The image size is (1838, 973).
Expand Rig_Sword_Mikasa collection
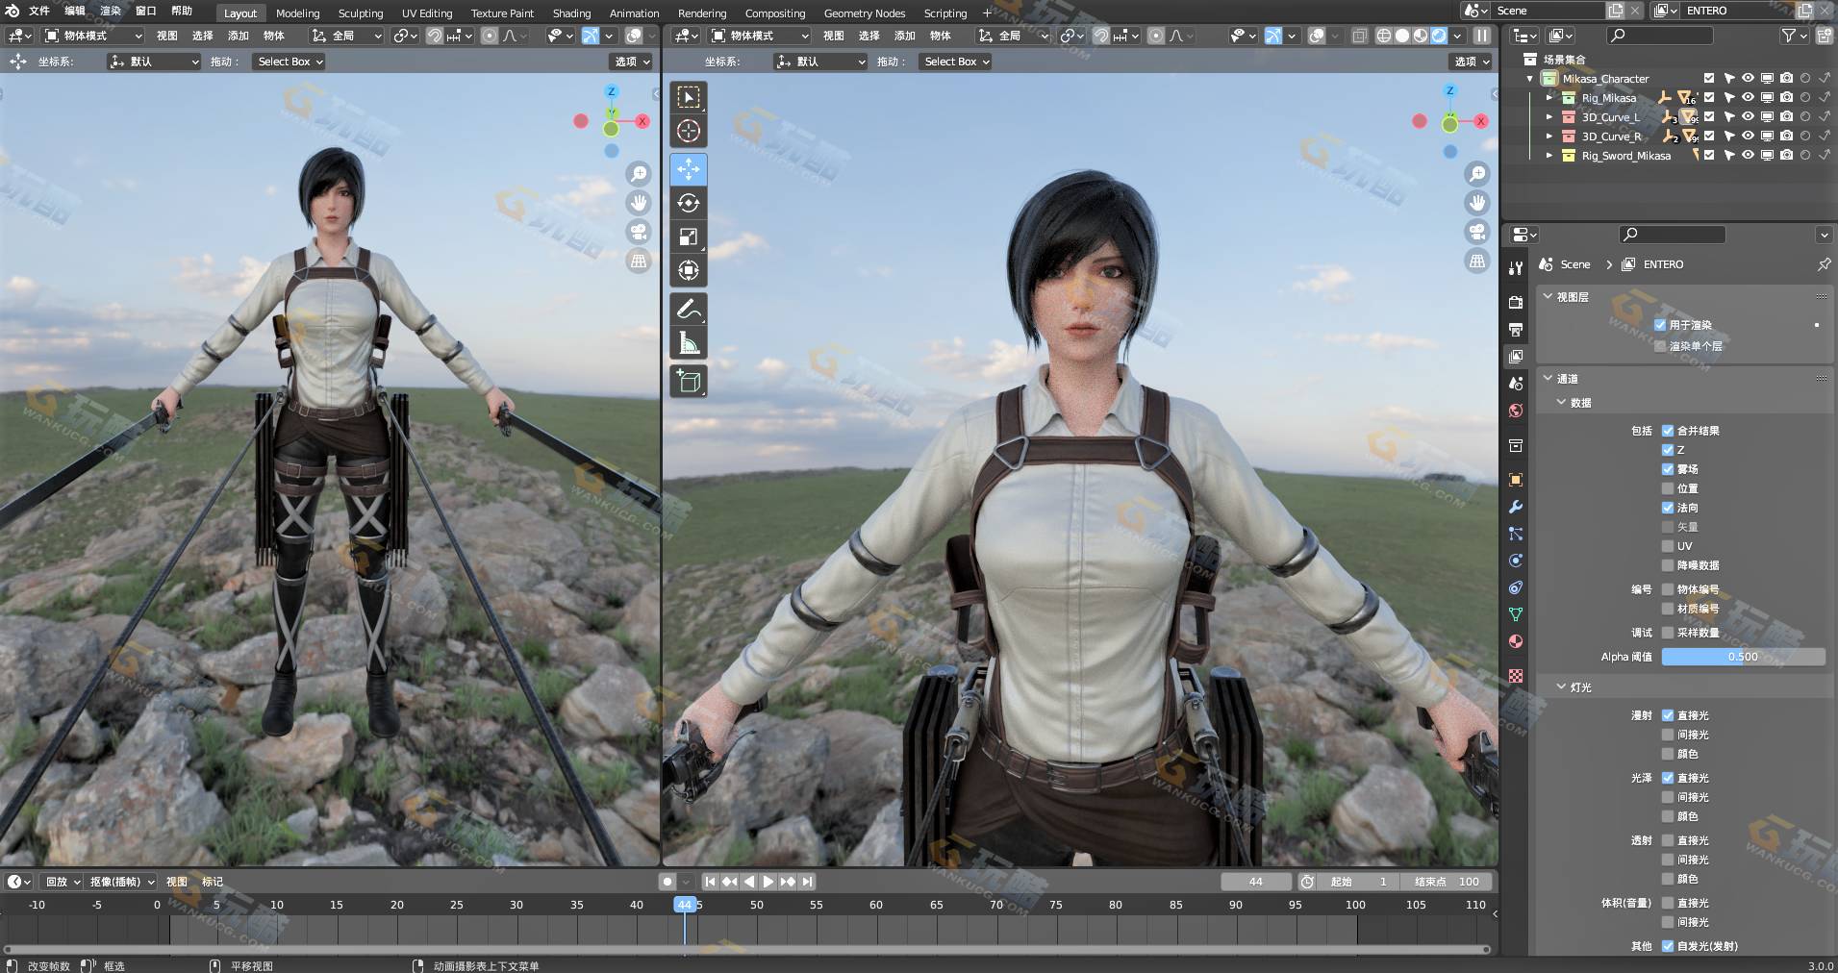[x=1548, y=155]
